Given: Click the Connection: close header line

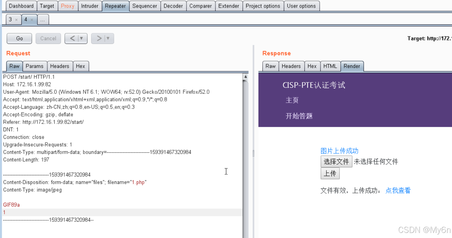Looking at the screenshot, I should click(x=24, y=137).
